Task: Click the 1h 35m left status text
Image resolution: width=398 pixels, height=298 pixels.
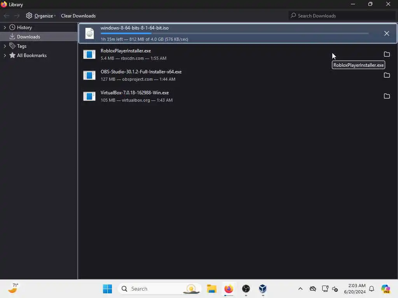Action: 144,39
